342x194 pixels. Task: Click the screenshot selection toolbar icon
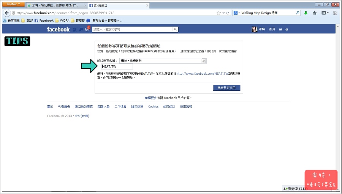pos(335,13)
